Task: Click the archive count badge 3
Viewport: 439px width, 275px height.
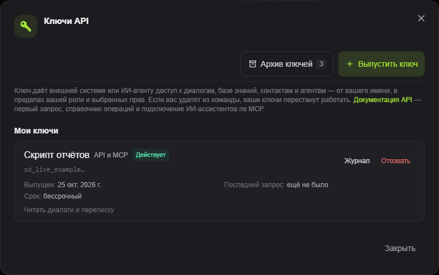Action: [x=321, y=64]
